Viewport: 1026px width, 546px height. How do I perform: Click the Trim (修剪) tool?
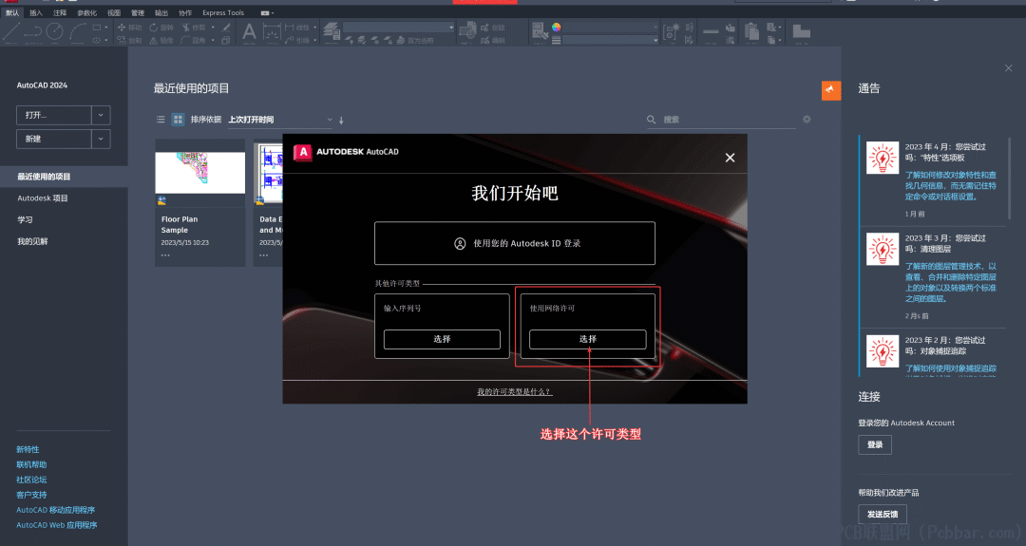[194, 28]
